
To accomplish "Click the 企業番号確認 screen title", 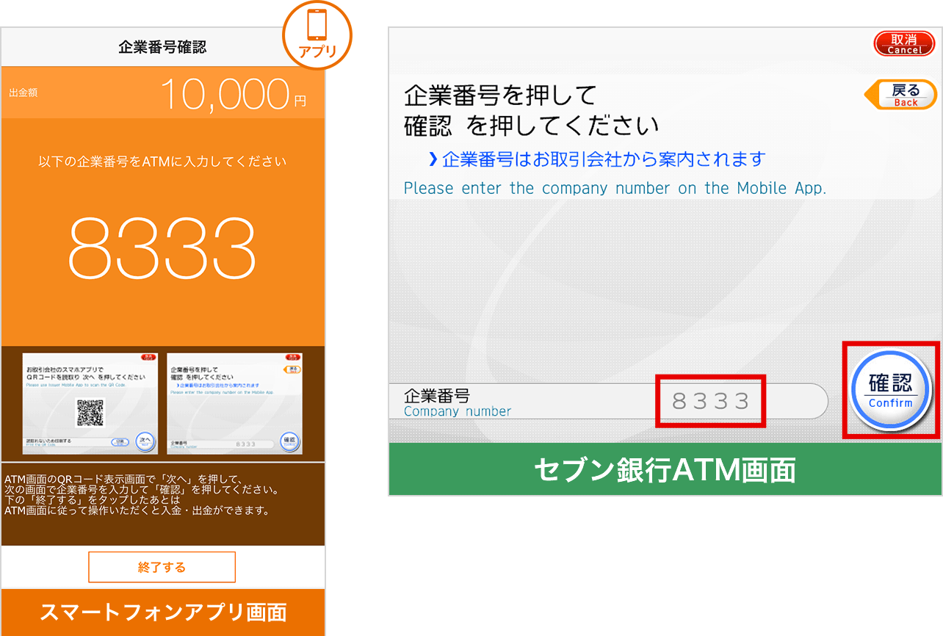I will pyautogui.click(x=162, y=47).
